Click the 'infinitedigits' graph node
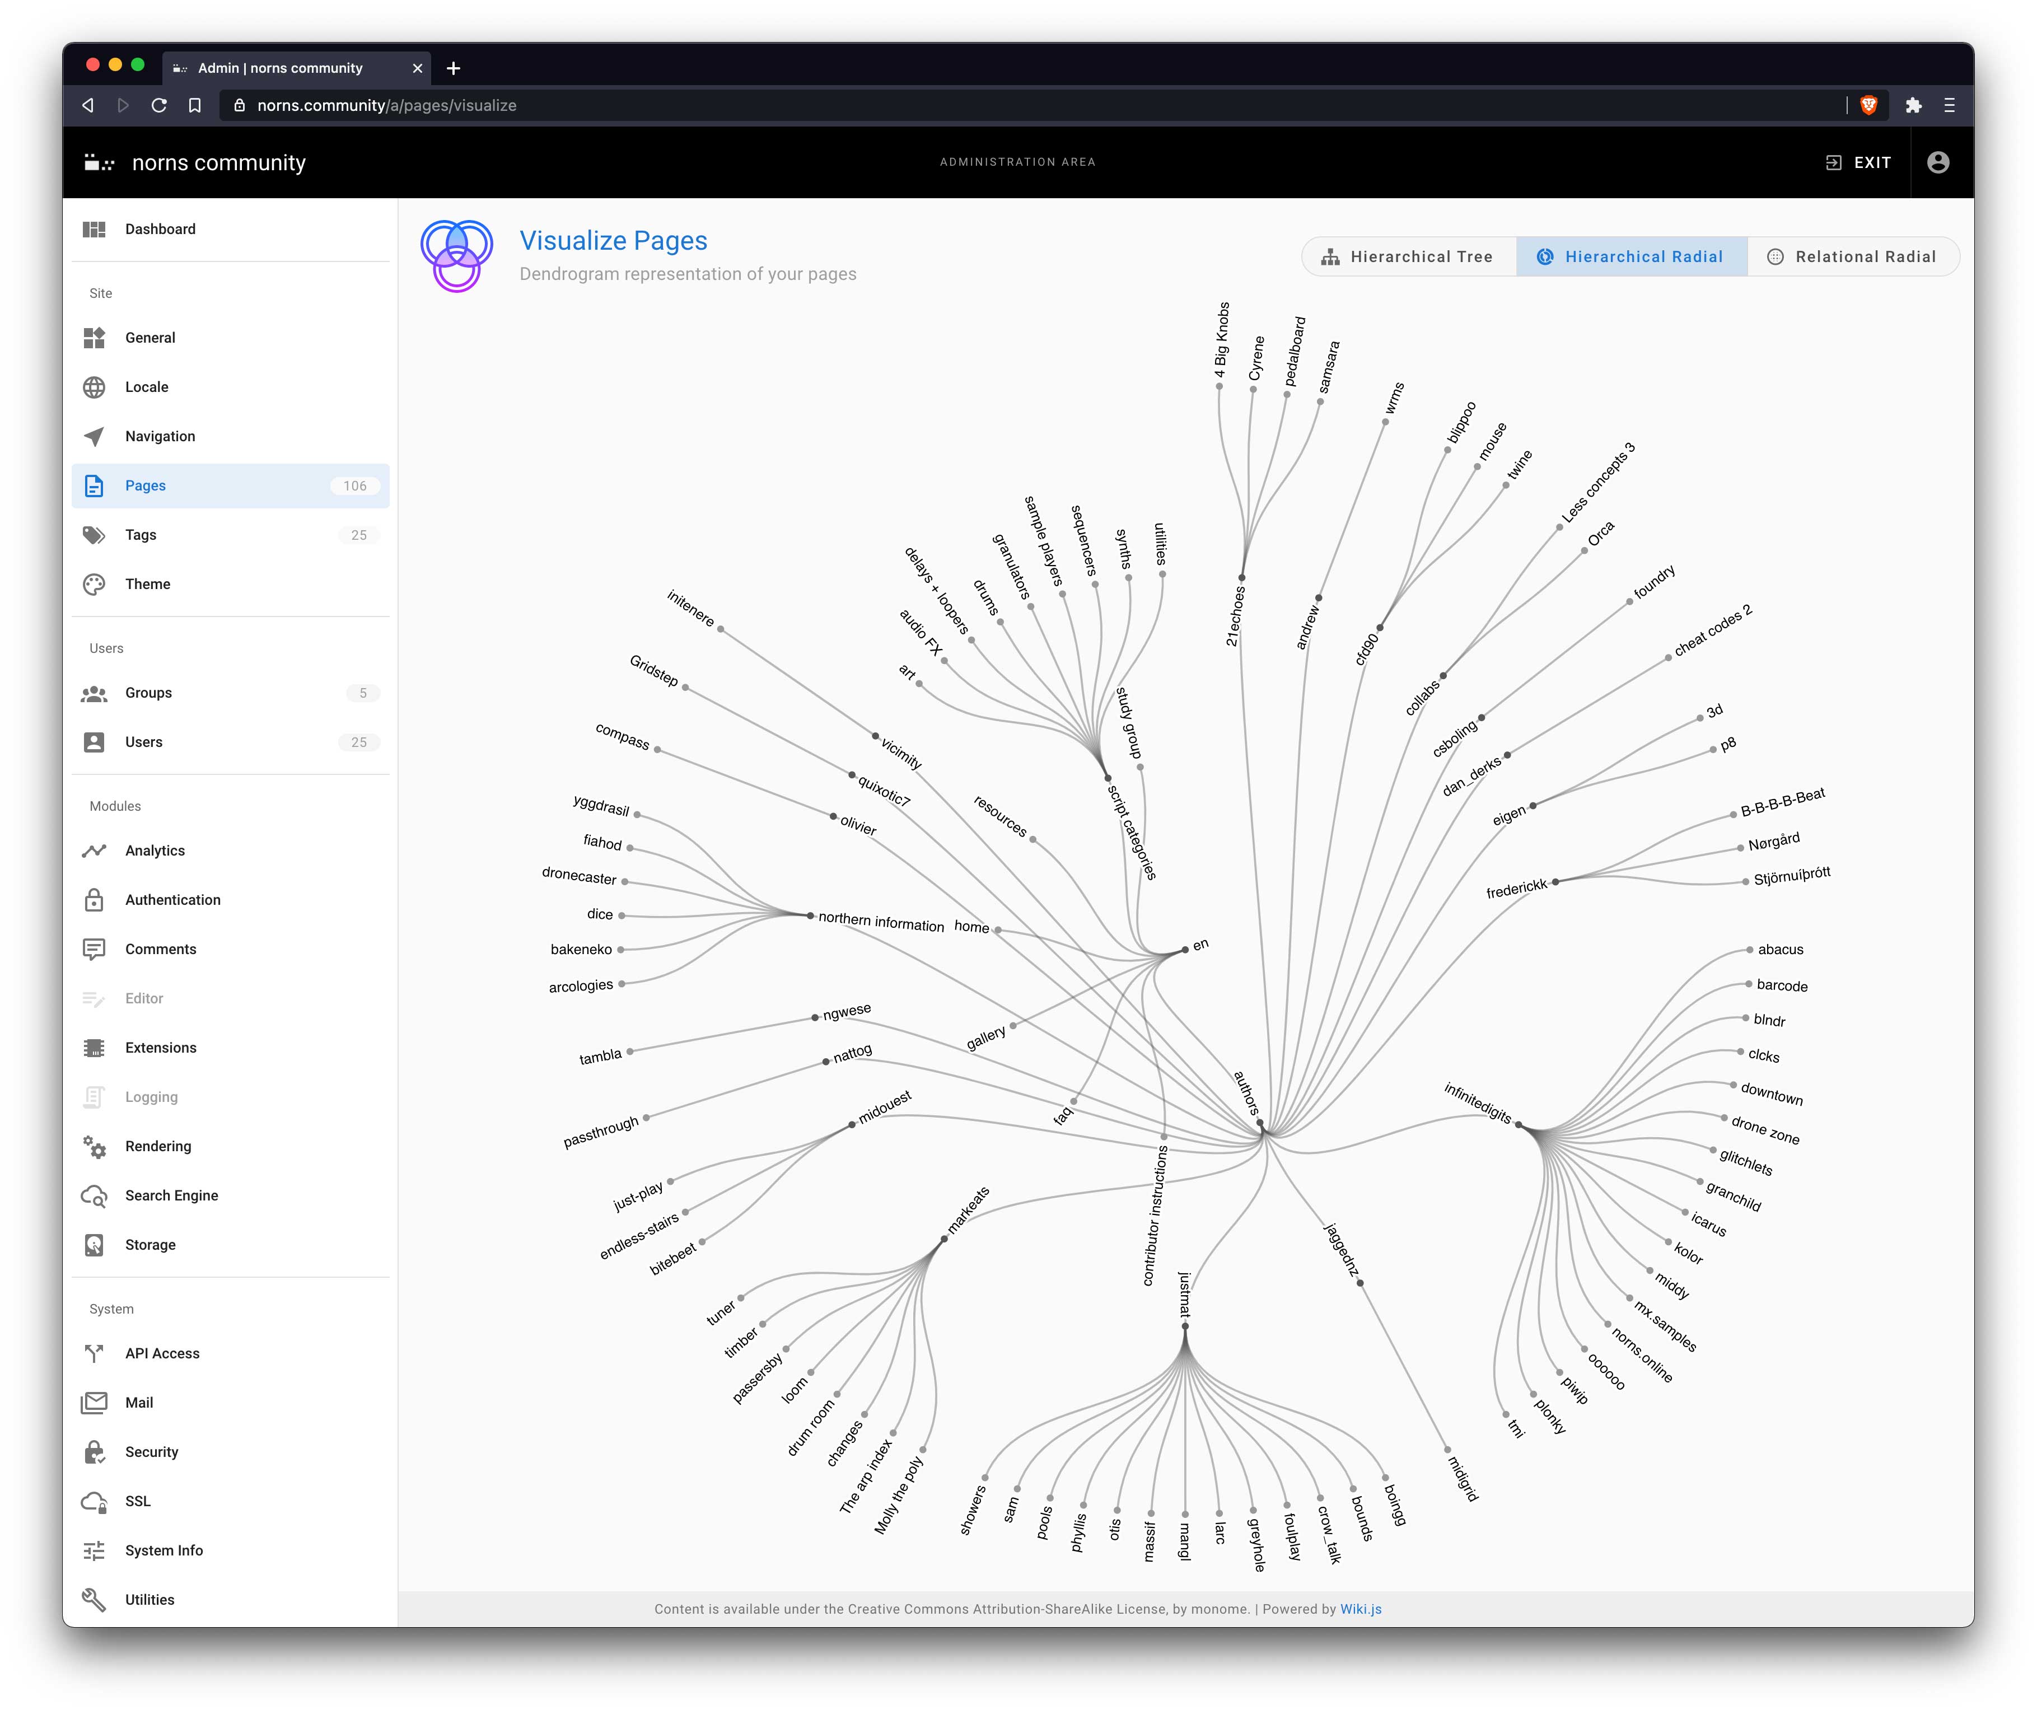The height and width of the screenshot is (1710, 2037). click(x=1519, y=1125)
